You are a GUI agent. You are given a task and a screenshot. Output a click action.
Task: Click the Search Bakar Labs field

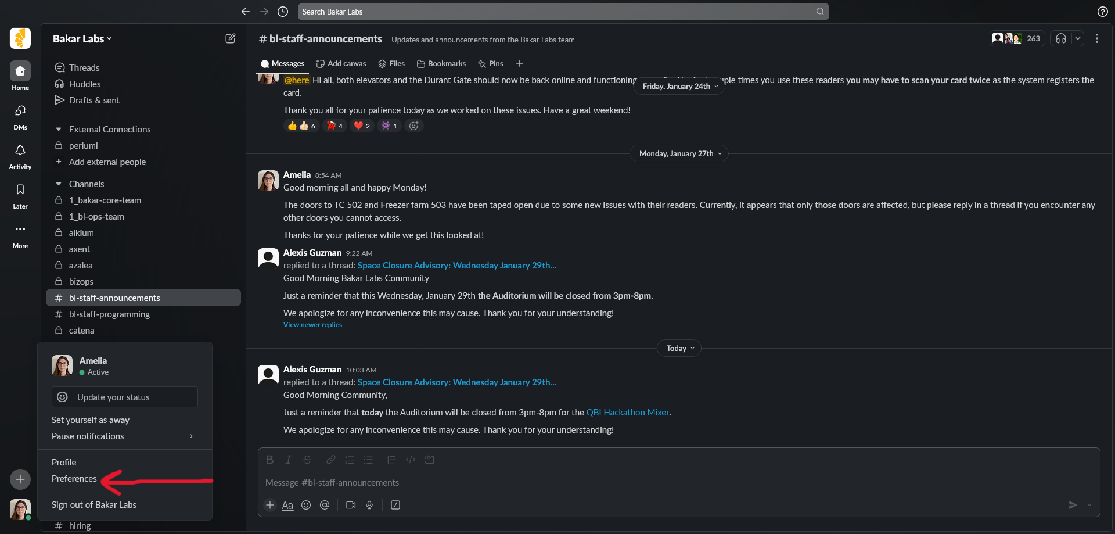(563, 12)
